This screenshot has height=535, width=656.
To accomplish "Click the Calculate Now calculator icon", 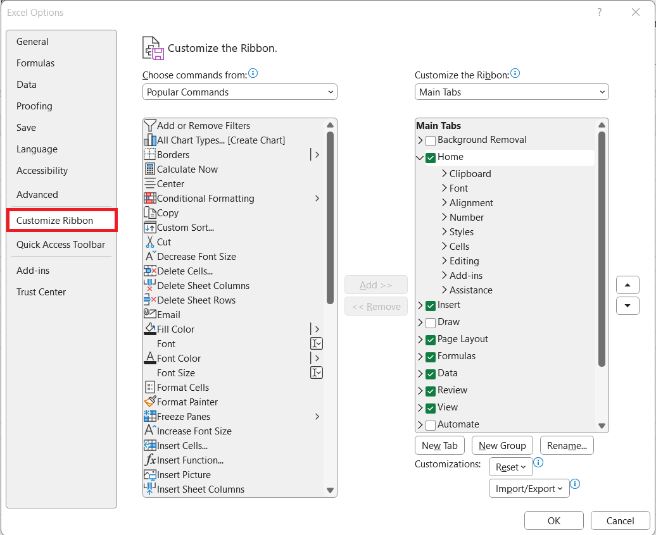I will tap(150, 169).
